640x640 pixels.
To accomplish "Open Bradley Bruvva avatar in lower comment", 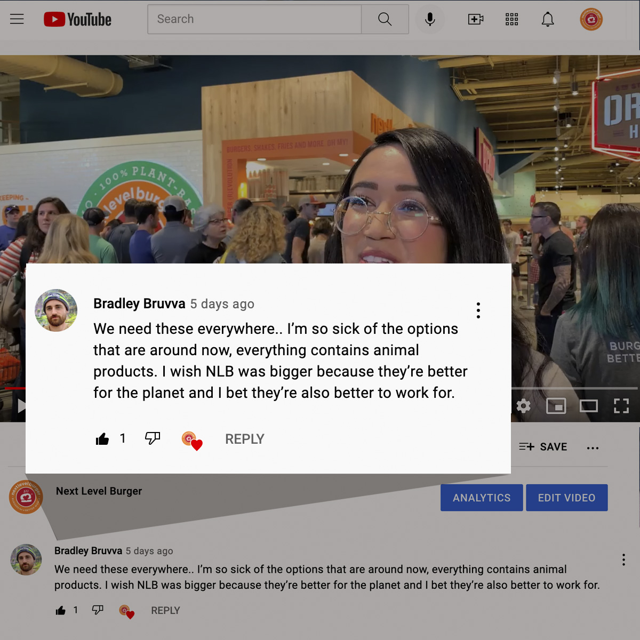I will click(x=26, y=559).
